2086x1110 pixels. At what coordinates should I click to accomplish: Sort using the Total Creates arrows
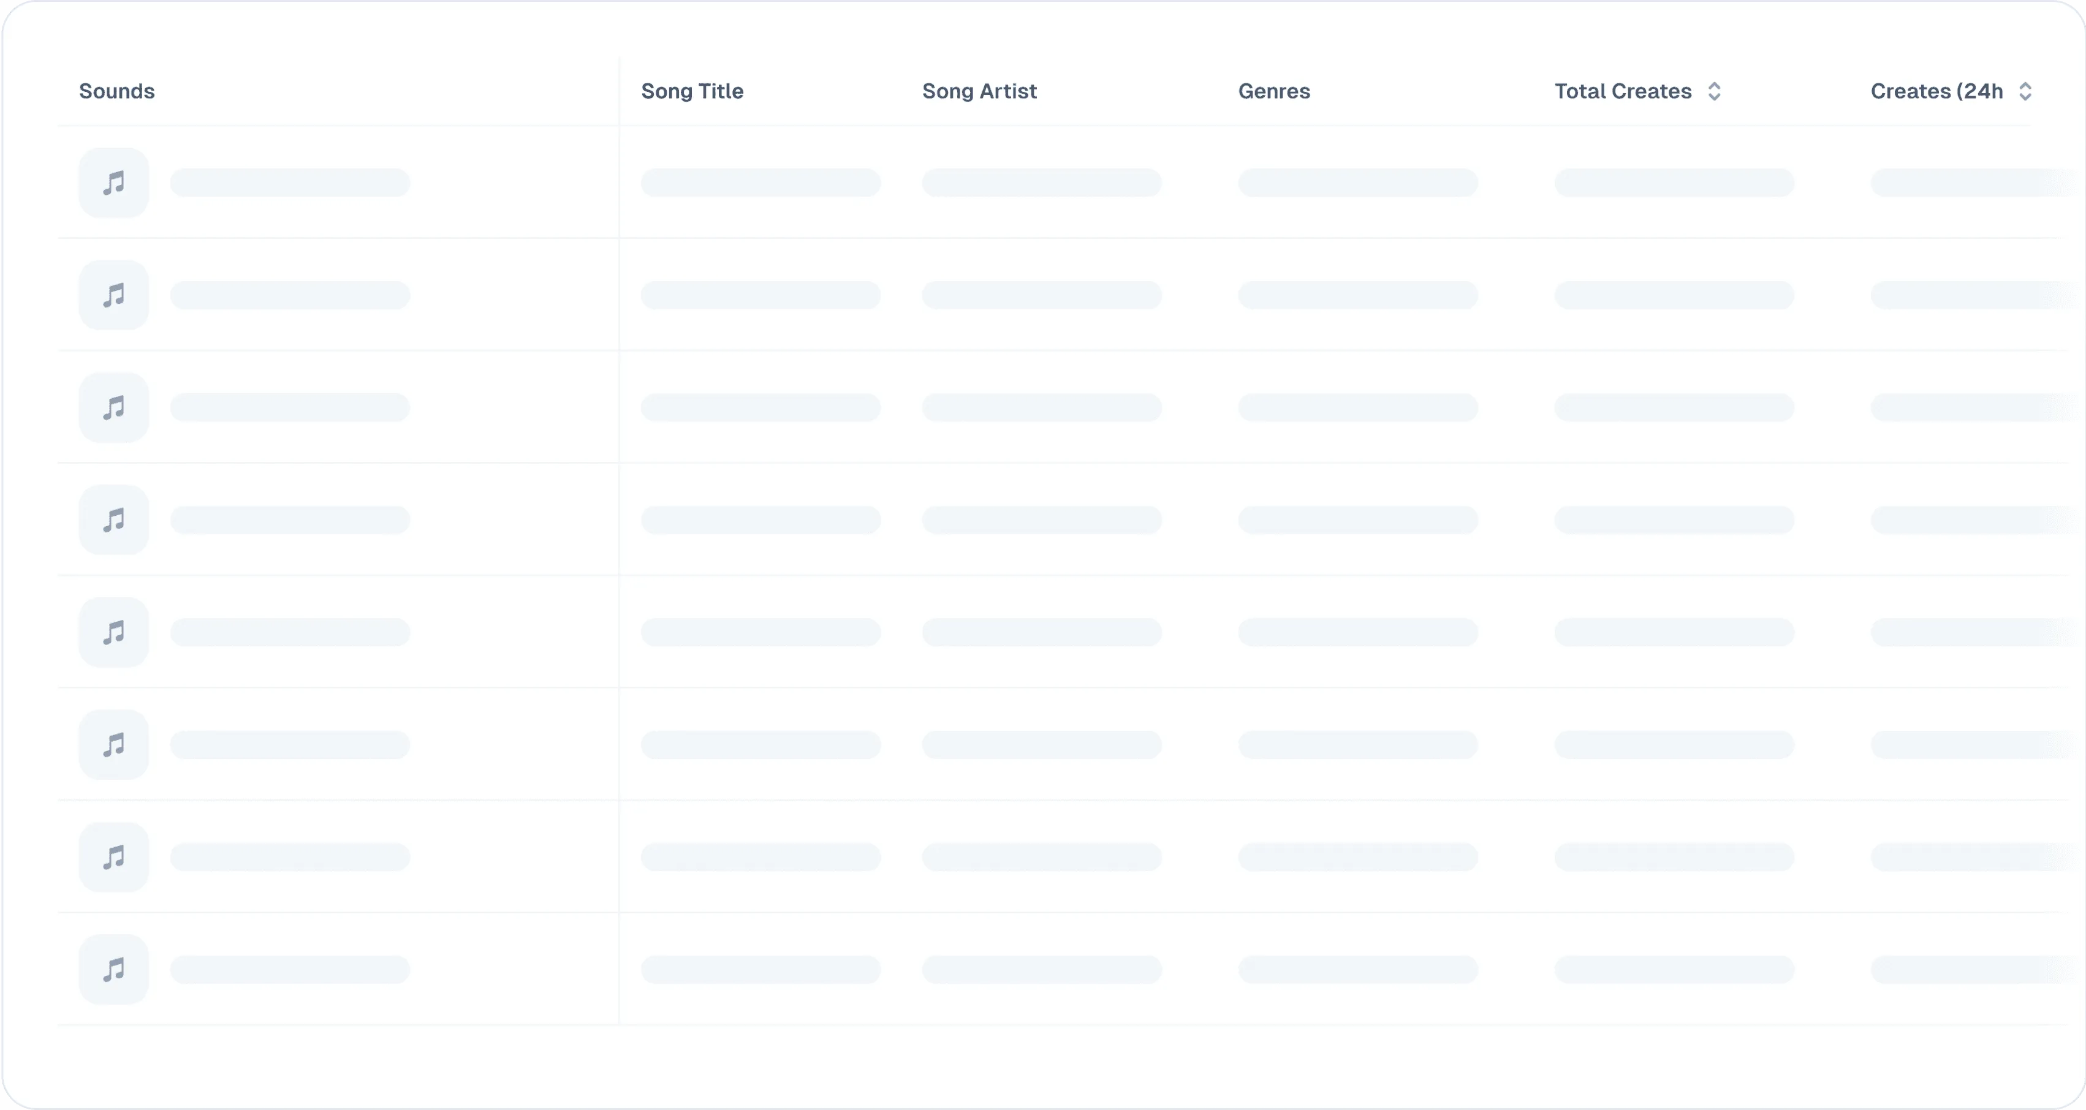pyautogui.click(x=1714, y=91)
